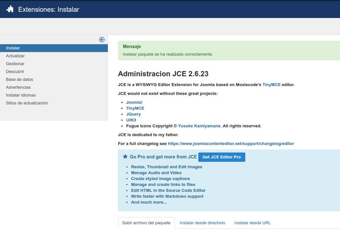Click 'Edit HTML in the Source Code Editor' item
This screenshot has width=340, height=238.
click(168, 190)
